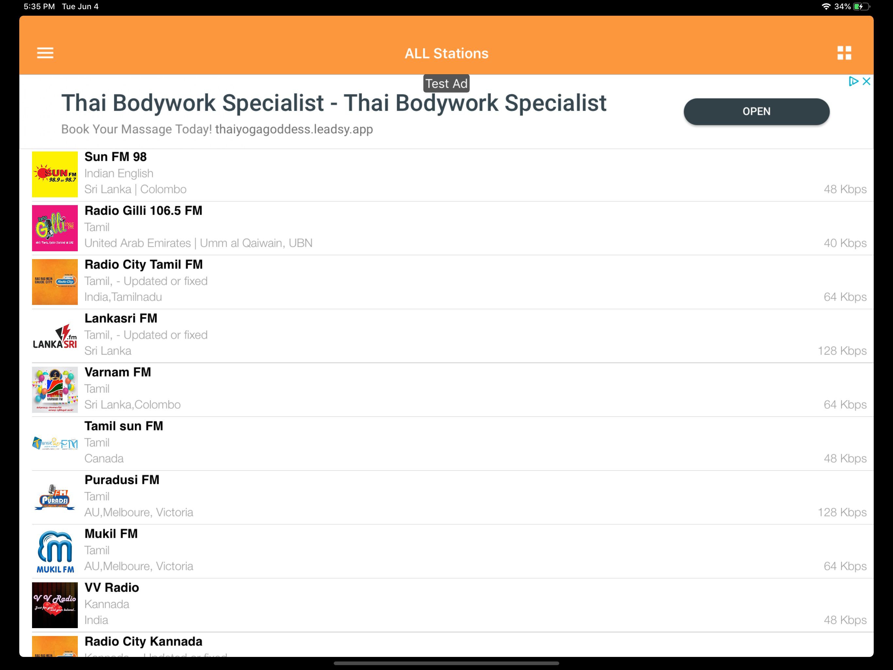Close the ad with X icon

click(866, 82)
